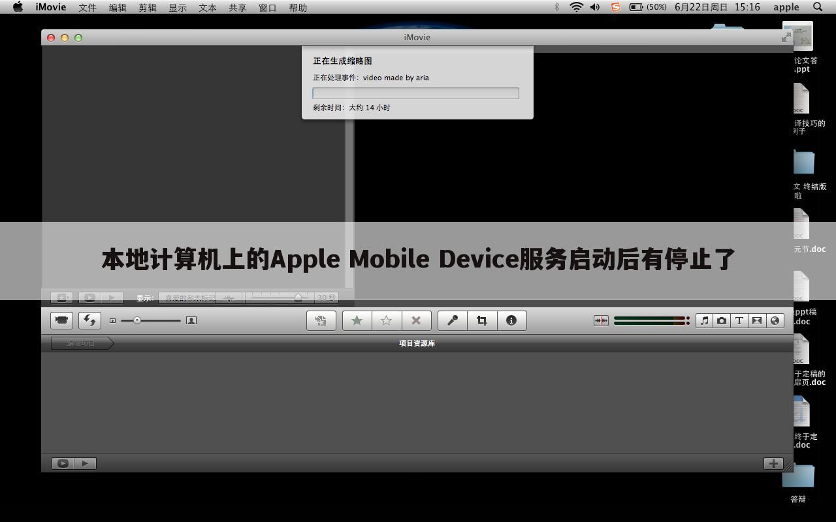Open the music and sound effects browser

[704, 320]
